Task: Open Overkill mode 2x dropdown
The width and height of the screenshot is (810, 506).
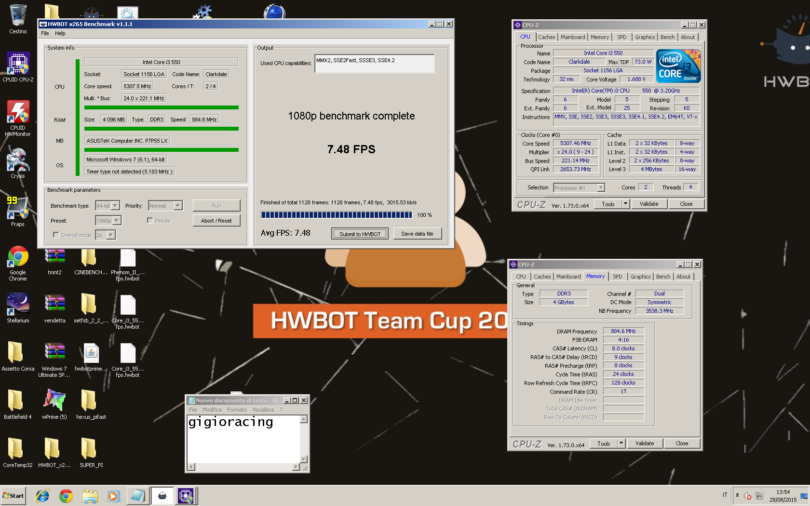Action: coord(111,235)
